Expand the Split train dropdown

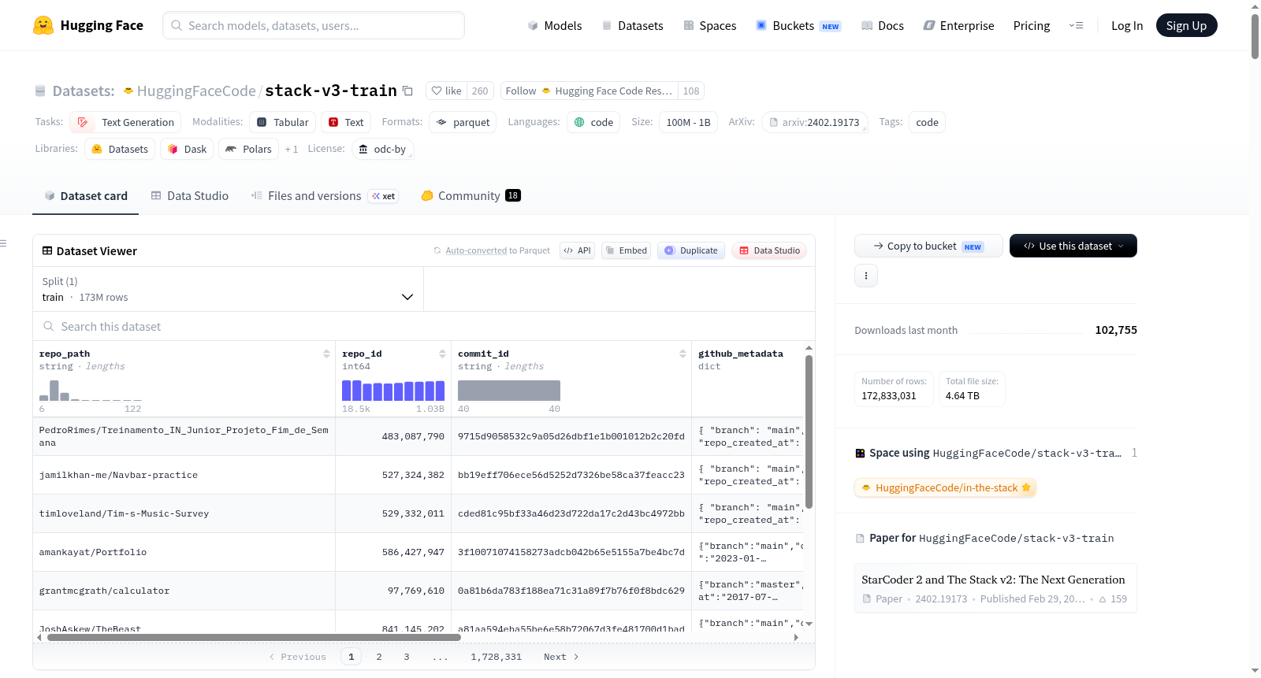point(228,289)
